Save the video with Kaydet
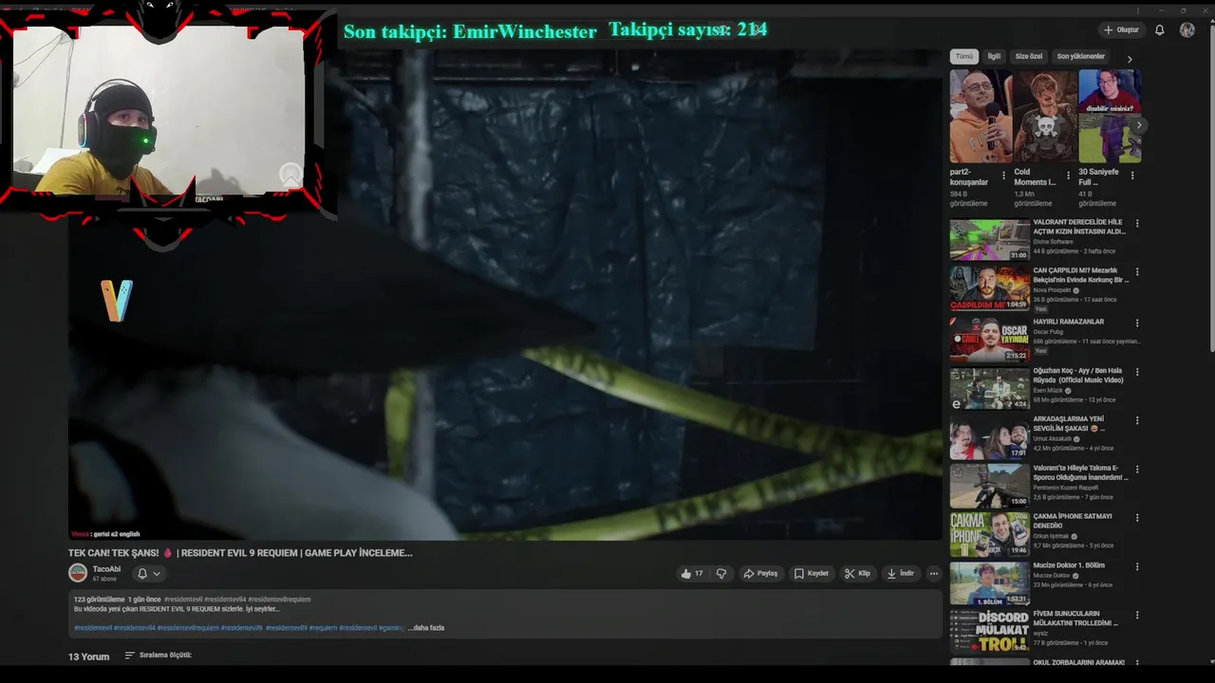 (812, 574)
